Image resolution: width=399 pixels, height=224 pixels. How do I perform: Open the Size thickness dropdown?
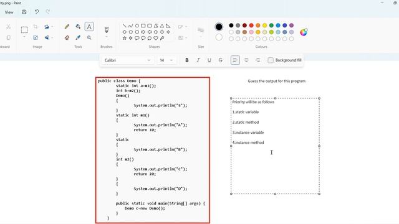coord(201,32)
